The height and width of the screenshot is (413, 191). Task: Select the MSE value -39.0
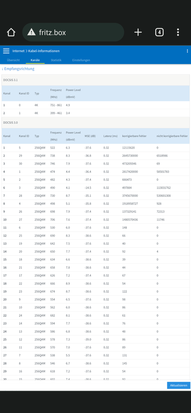pyautogui.click(x=88, y=339)
